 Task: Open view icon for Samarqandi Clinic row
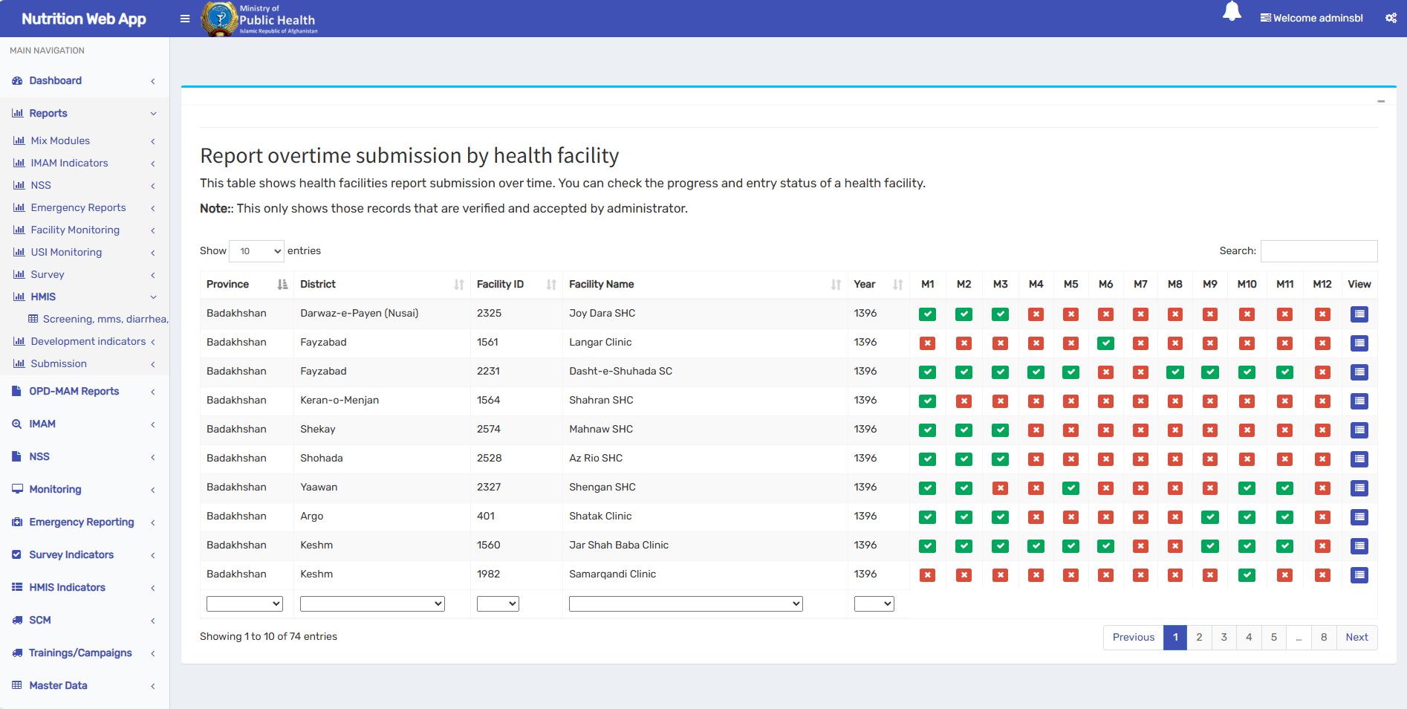pos(1359,575)
